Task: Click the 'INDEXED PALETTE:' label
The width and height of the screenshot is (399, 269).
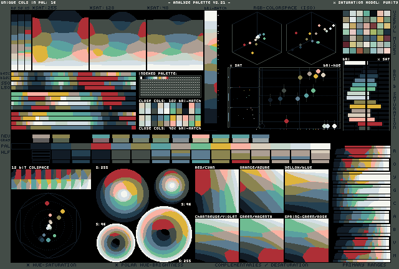Action: coord(158,73)
